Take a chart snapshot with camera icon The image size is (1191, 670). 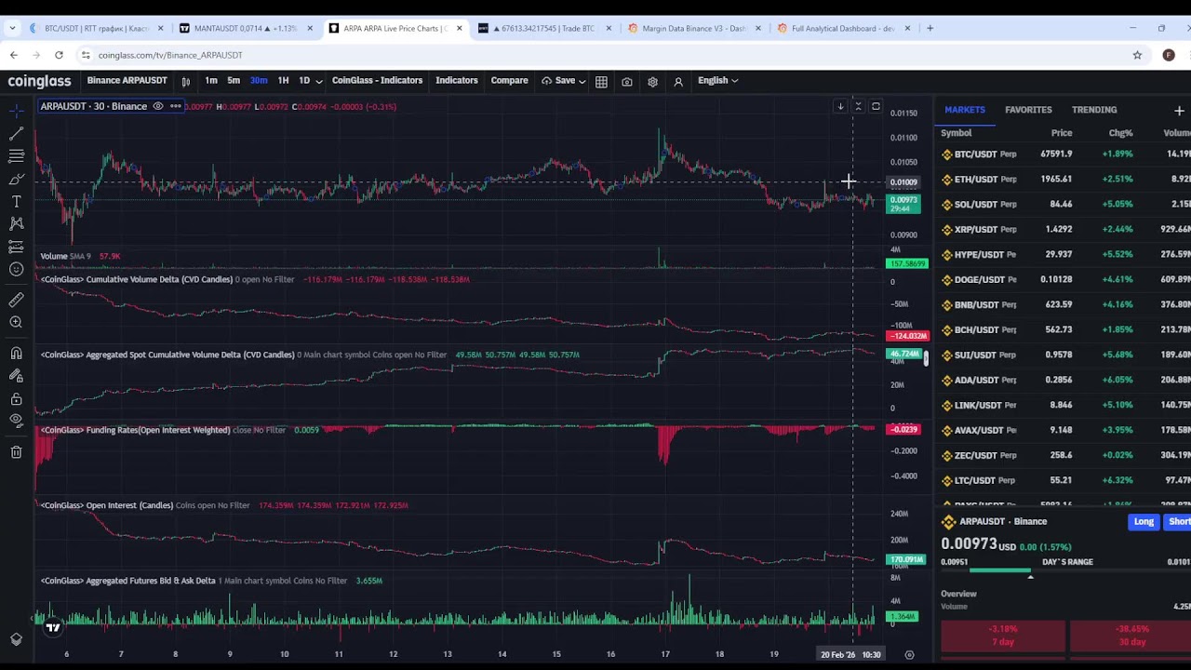click(x=627, y=82)
